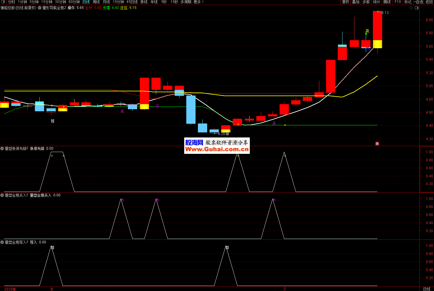The width and height of the screenshot is (434, 291).
Task: Click the 荐入: 0.00 value label
Action: tap(38, 242)
